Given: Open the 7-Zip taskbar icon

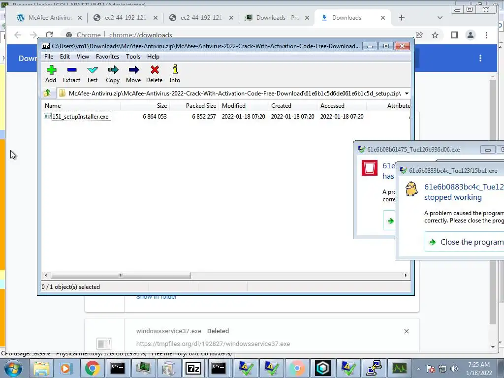Looking at the screenshot, I should pos(193,368).
